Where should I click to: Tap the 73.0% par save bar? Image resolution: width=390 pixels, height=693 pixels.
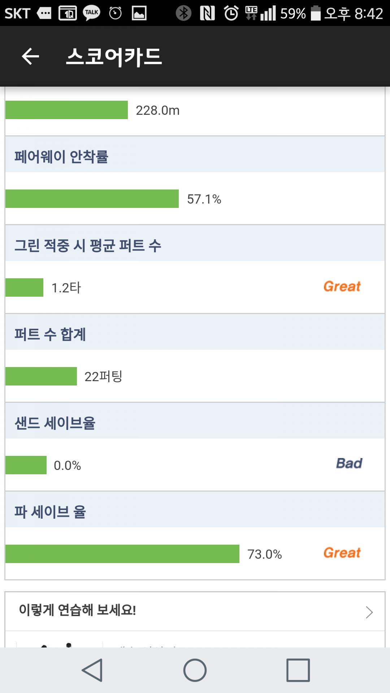click(122, 554)
